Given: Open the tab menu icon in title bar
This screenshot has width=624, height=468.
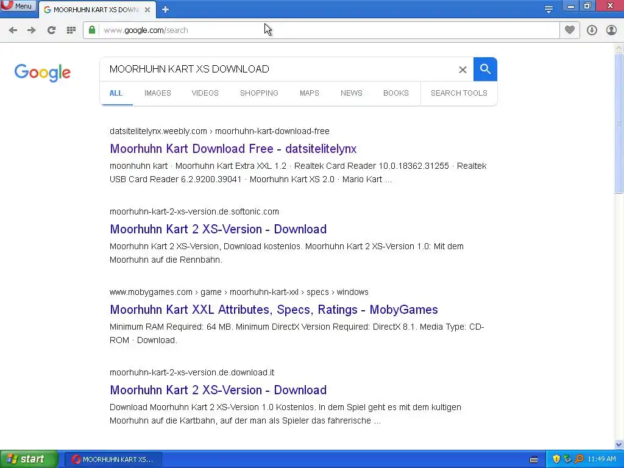Looking at the screenshot, I should 548,9.
